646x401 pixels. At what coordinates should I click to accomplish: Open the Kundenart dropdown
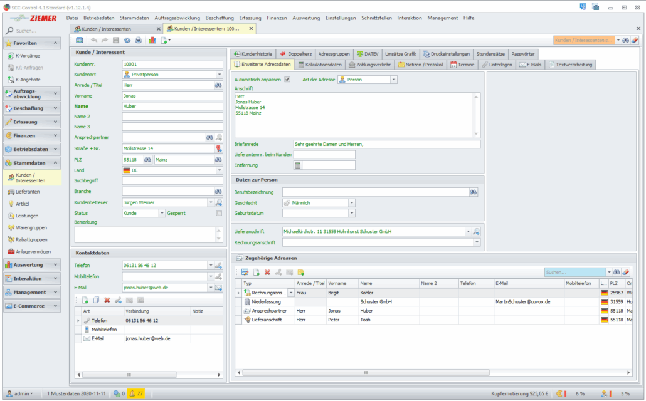point(219,74)
